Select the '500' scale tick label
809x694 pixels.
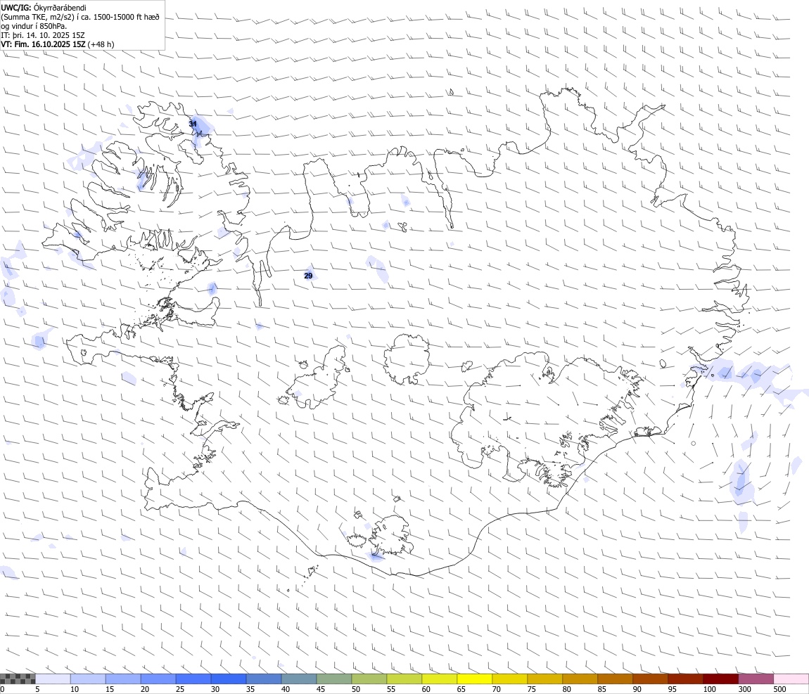(x=779, y=689)
